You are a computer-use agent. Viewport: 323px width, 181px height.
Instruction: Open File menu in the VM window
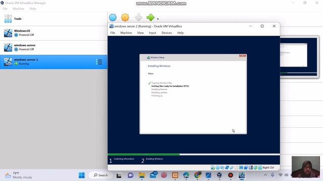[x=113, y=33]
